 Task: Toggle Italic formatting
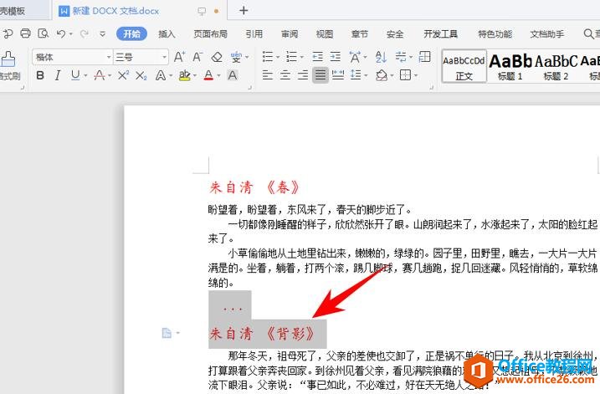pos(58,75)
